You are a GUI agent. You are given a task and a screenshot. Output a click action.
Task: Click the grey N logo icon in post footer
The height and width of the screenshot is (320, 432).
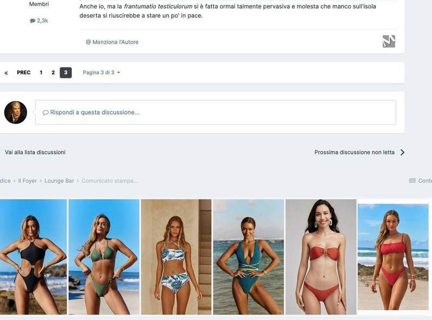point(389,42)
